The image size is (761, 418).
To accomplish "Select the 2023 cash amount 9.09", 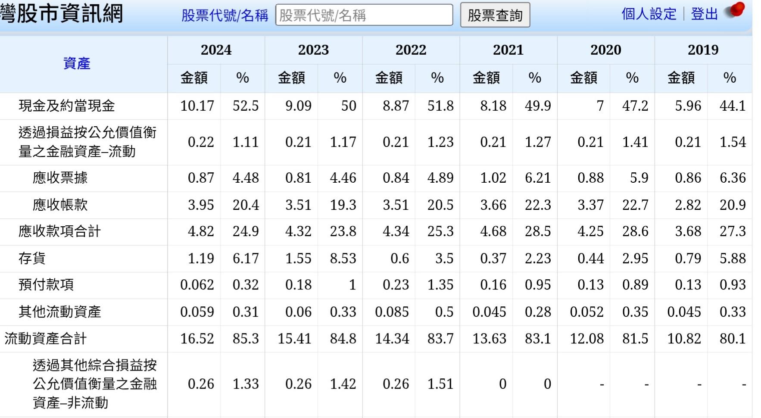I will click(x=298, y=106).
